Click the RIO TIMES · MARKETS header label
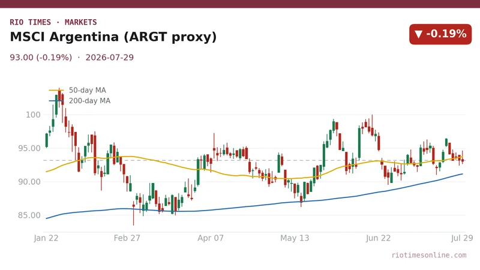The height and width of the screenshot is (270, 480). point(53,22)
